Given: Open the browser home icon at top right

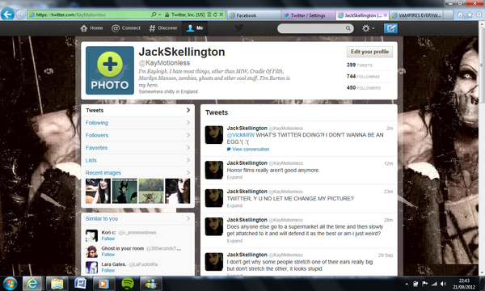Looking at the screenshot, I should (460, 15).
